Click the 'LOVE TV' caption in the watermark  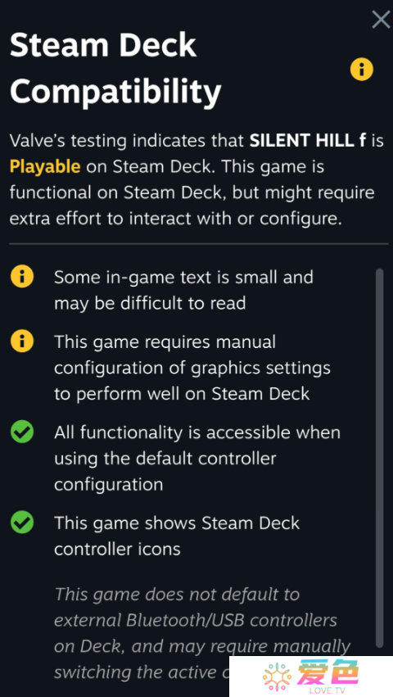click(x=328, y=690)
